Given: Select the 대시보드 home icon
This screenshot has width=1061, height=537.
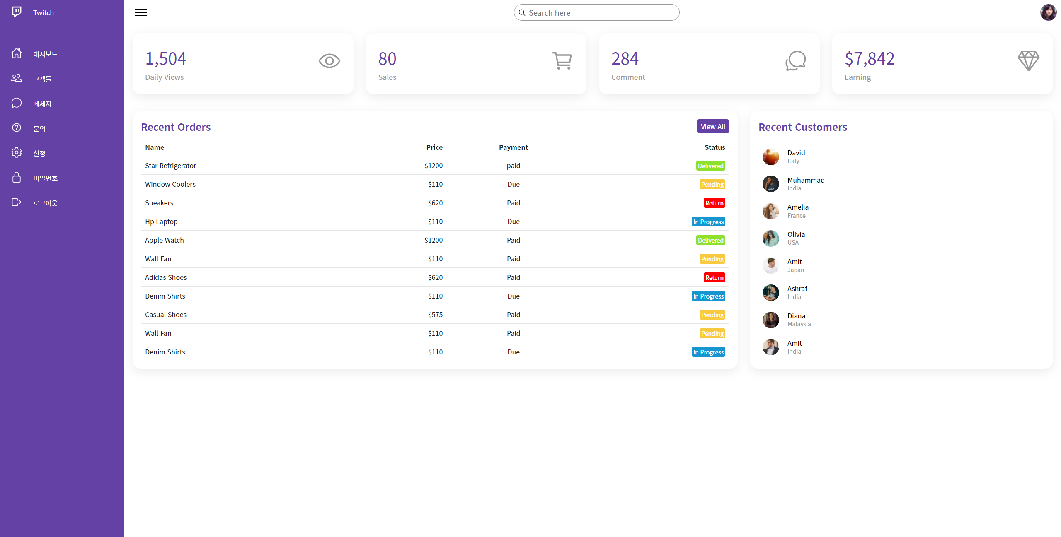Looking at the screenshot, I should (x=16, y=53).
